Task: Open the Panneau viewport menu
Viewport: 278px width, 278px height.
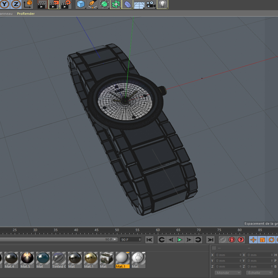Action: (x=6, y=14)
